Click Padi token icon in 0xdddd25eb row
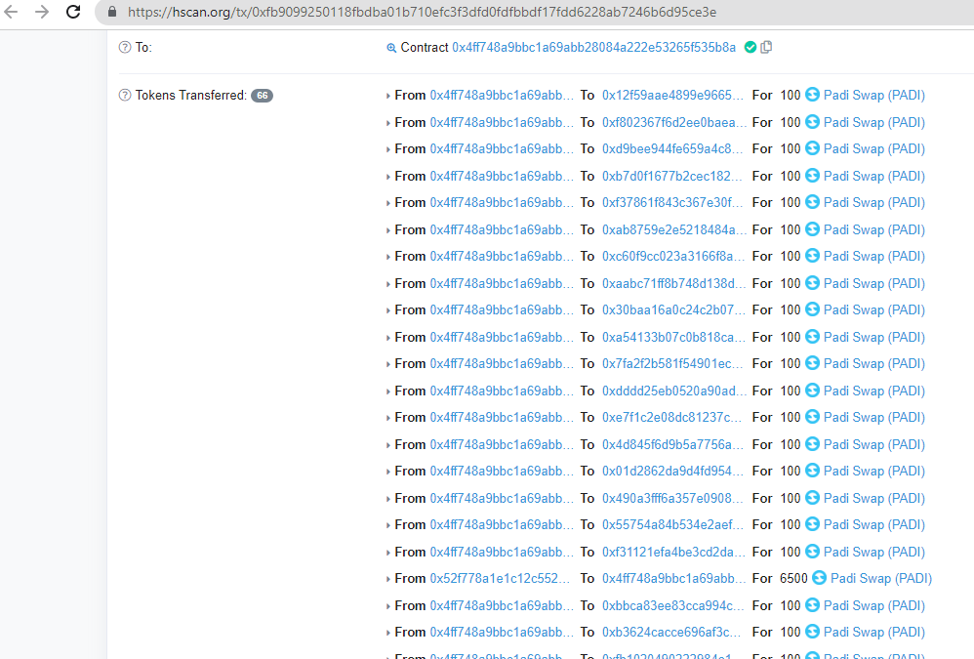Image resolution: width=974 pixels, height=659 pixels. (813, 391)
